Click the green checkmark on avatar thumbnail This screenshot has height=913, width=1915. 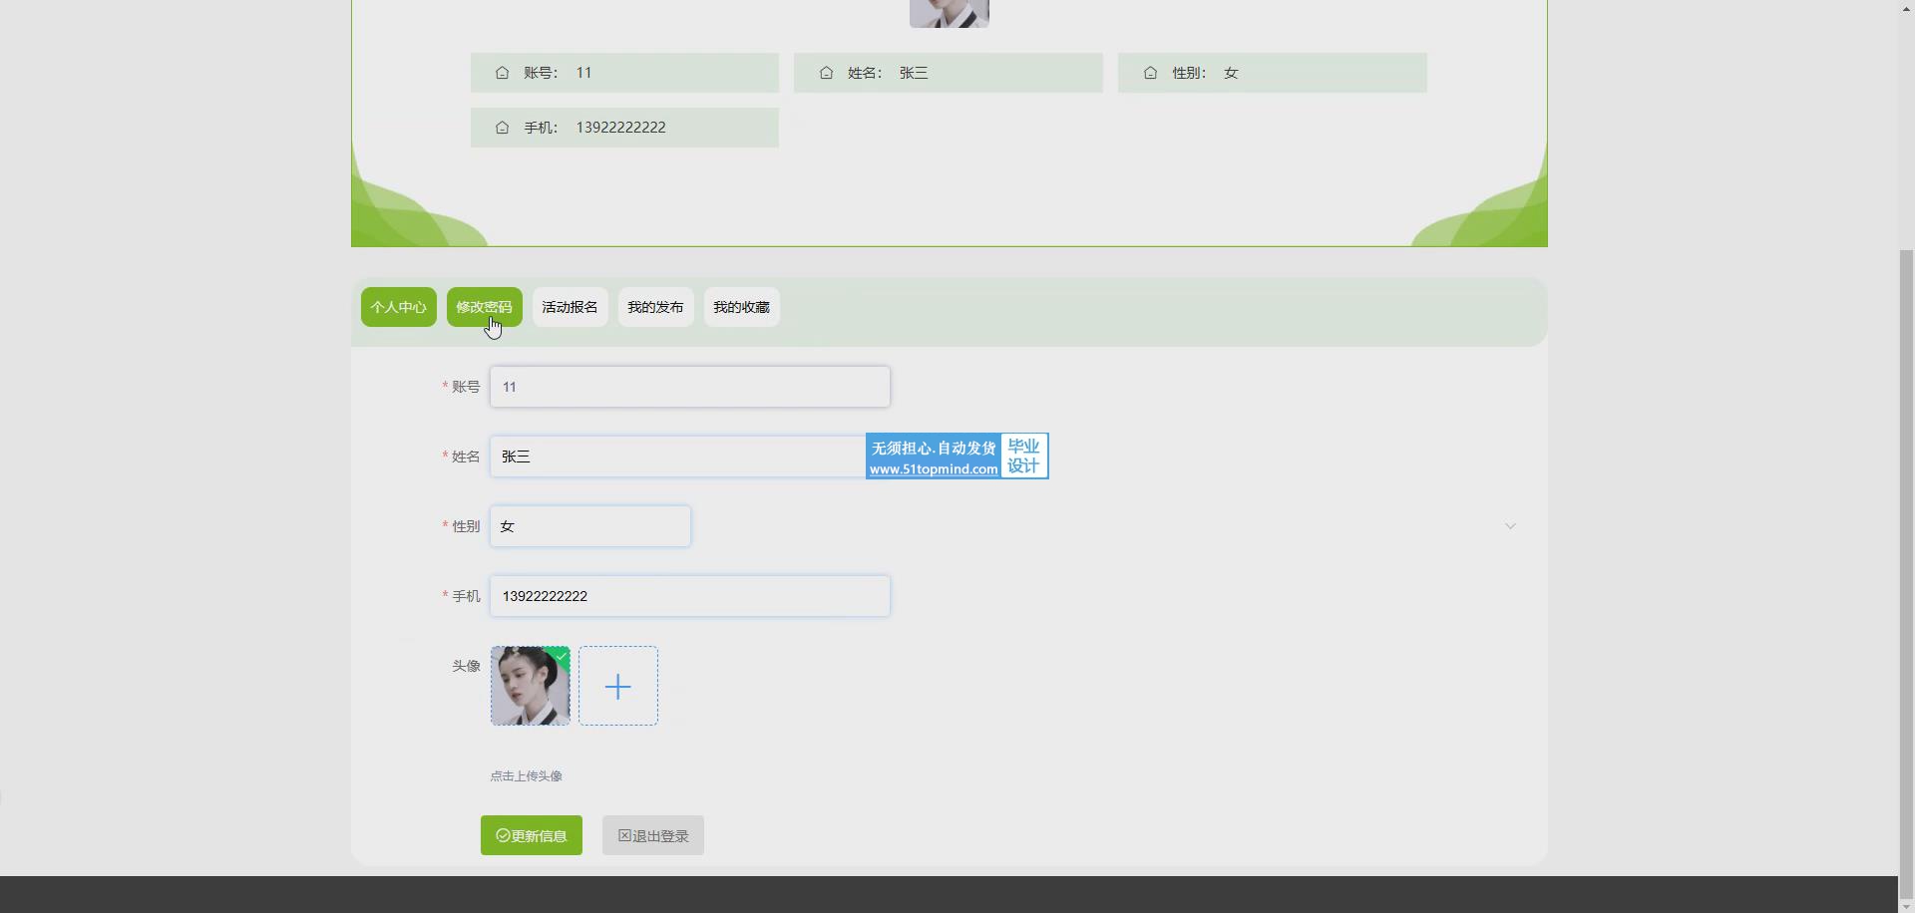pyautogui.click(x=563, y=655)
